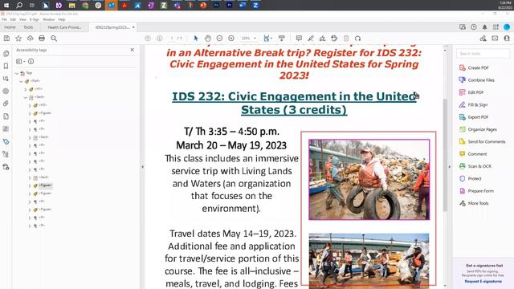Image resolution: width=514 pixels, height=289 pixels.
Task: Add a sticky note comment
Action: 299,39
